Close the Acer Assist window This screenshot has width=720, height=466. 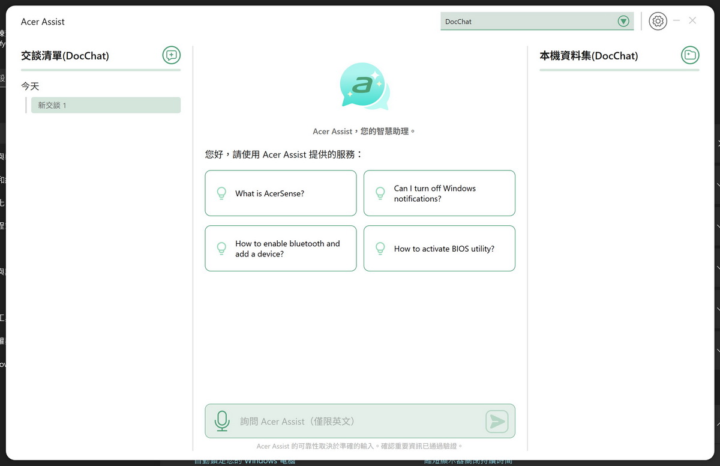(x=692, y=21)
